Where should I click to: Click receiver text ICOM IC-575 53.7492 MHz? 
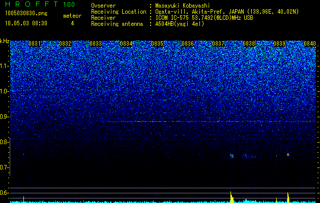tap(204, 18)
